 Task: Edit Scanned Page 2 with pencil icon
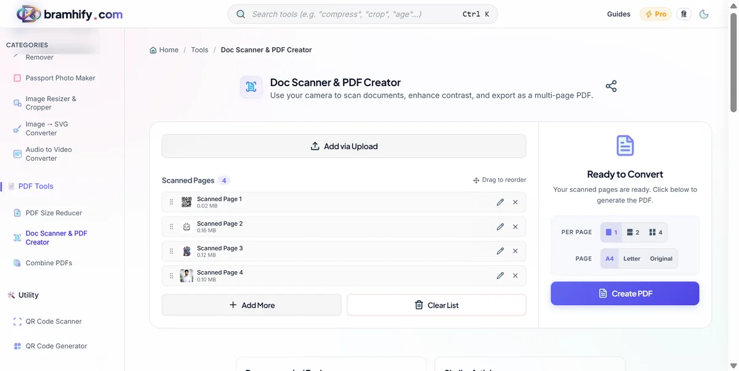tap(500, 227)
